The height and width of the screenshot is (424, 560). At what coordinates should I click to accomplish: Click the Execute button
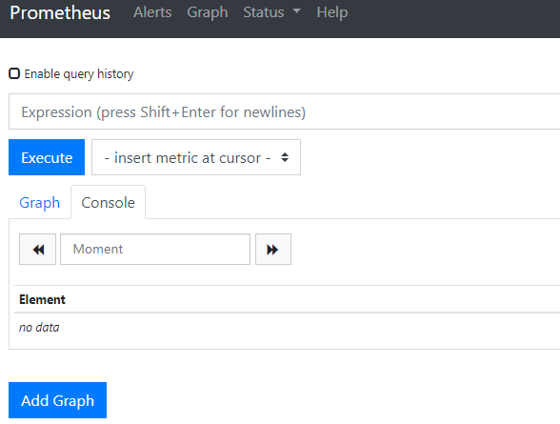tap(47, 157)
